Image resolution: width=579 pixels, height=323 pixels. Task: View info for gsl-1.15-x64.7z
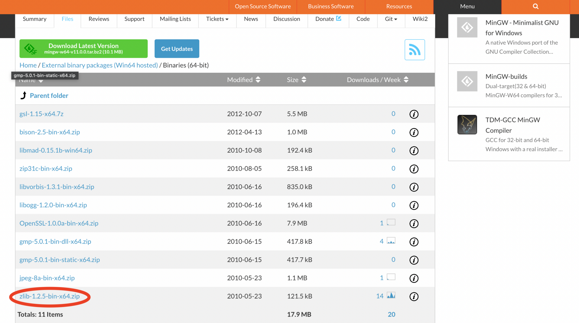click(x=414, y=114)
